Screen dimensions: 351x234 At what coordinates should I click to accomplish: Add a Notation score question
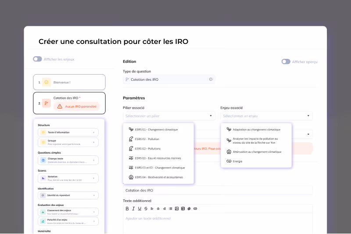coord(68,178)
